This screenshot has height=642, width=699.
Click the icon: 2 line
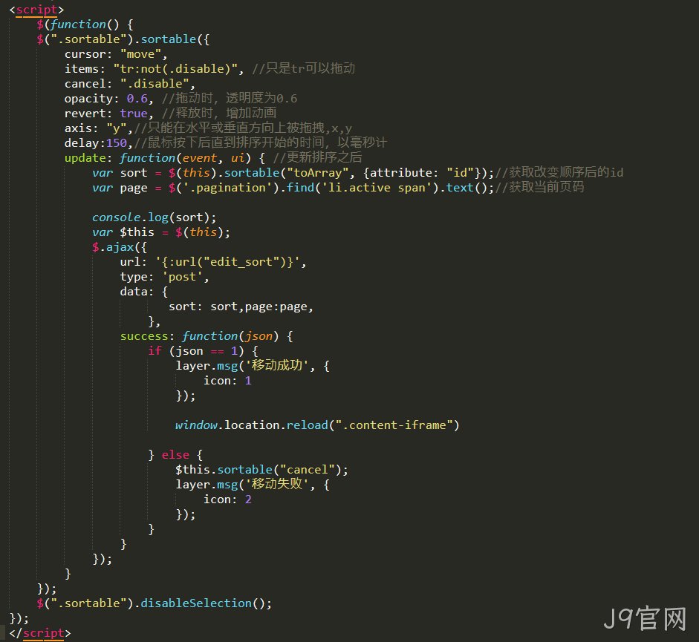[x=227, y=499]
